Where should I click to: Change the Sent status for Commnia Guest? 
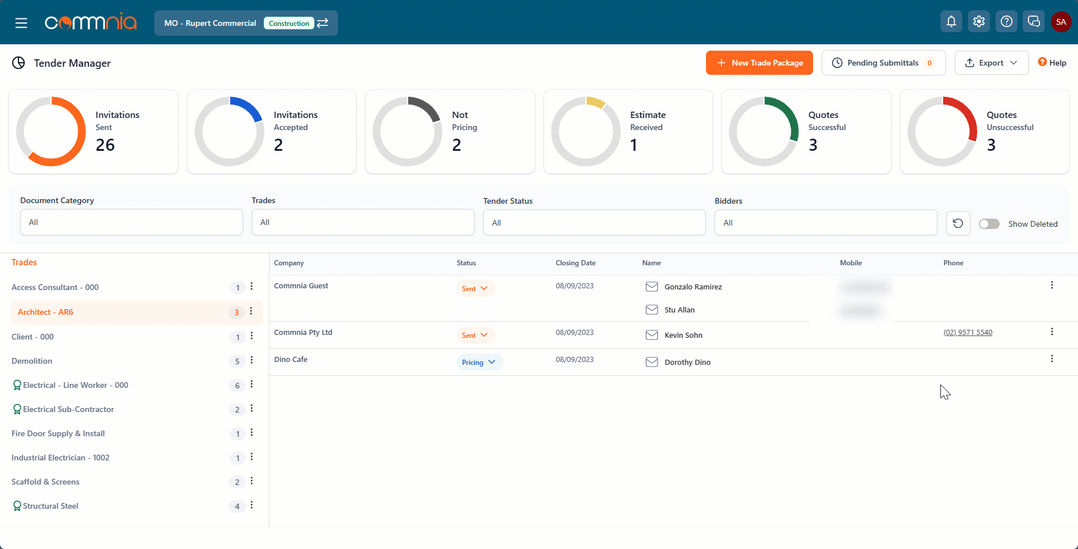475,288
